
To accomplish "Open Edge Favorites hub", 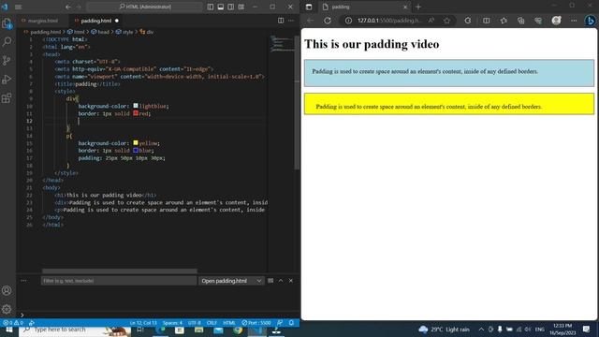I will tap(504, 21).
